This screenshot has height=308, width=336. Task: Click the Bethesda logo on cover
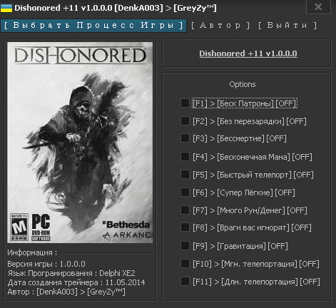click(x=126, y=225)
